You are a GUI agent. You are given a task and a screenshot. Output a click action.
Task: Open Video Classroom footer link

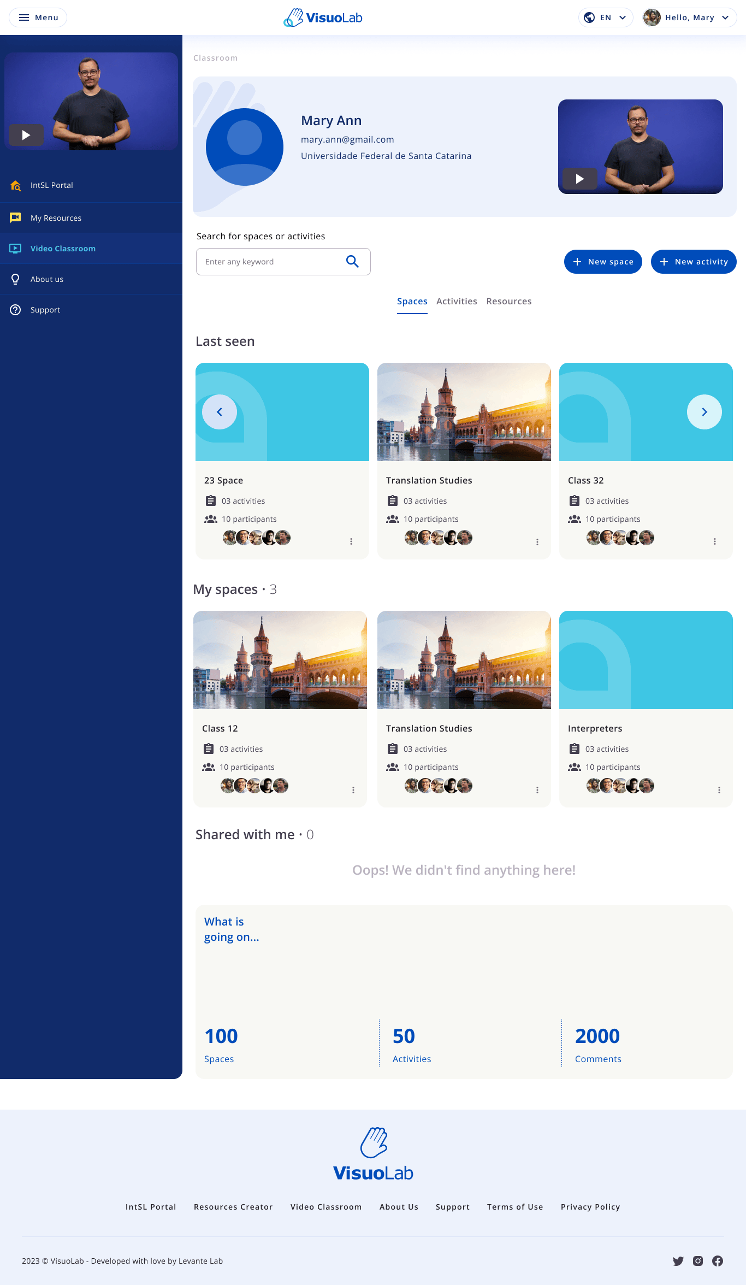(x=326, y=1207)
